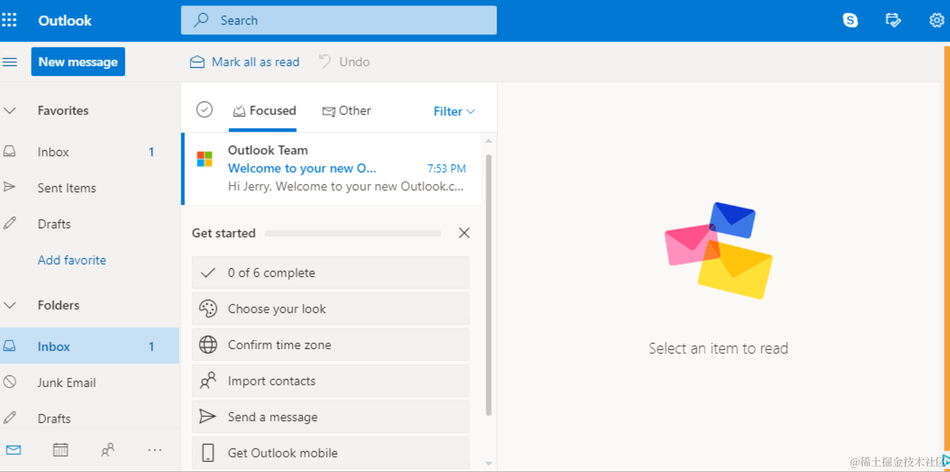The height and width of the screenshot is (472, 950).
Task: Open Get Outlook mobile step
Action: tap(331, 453)
